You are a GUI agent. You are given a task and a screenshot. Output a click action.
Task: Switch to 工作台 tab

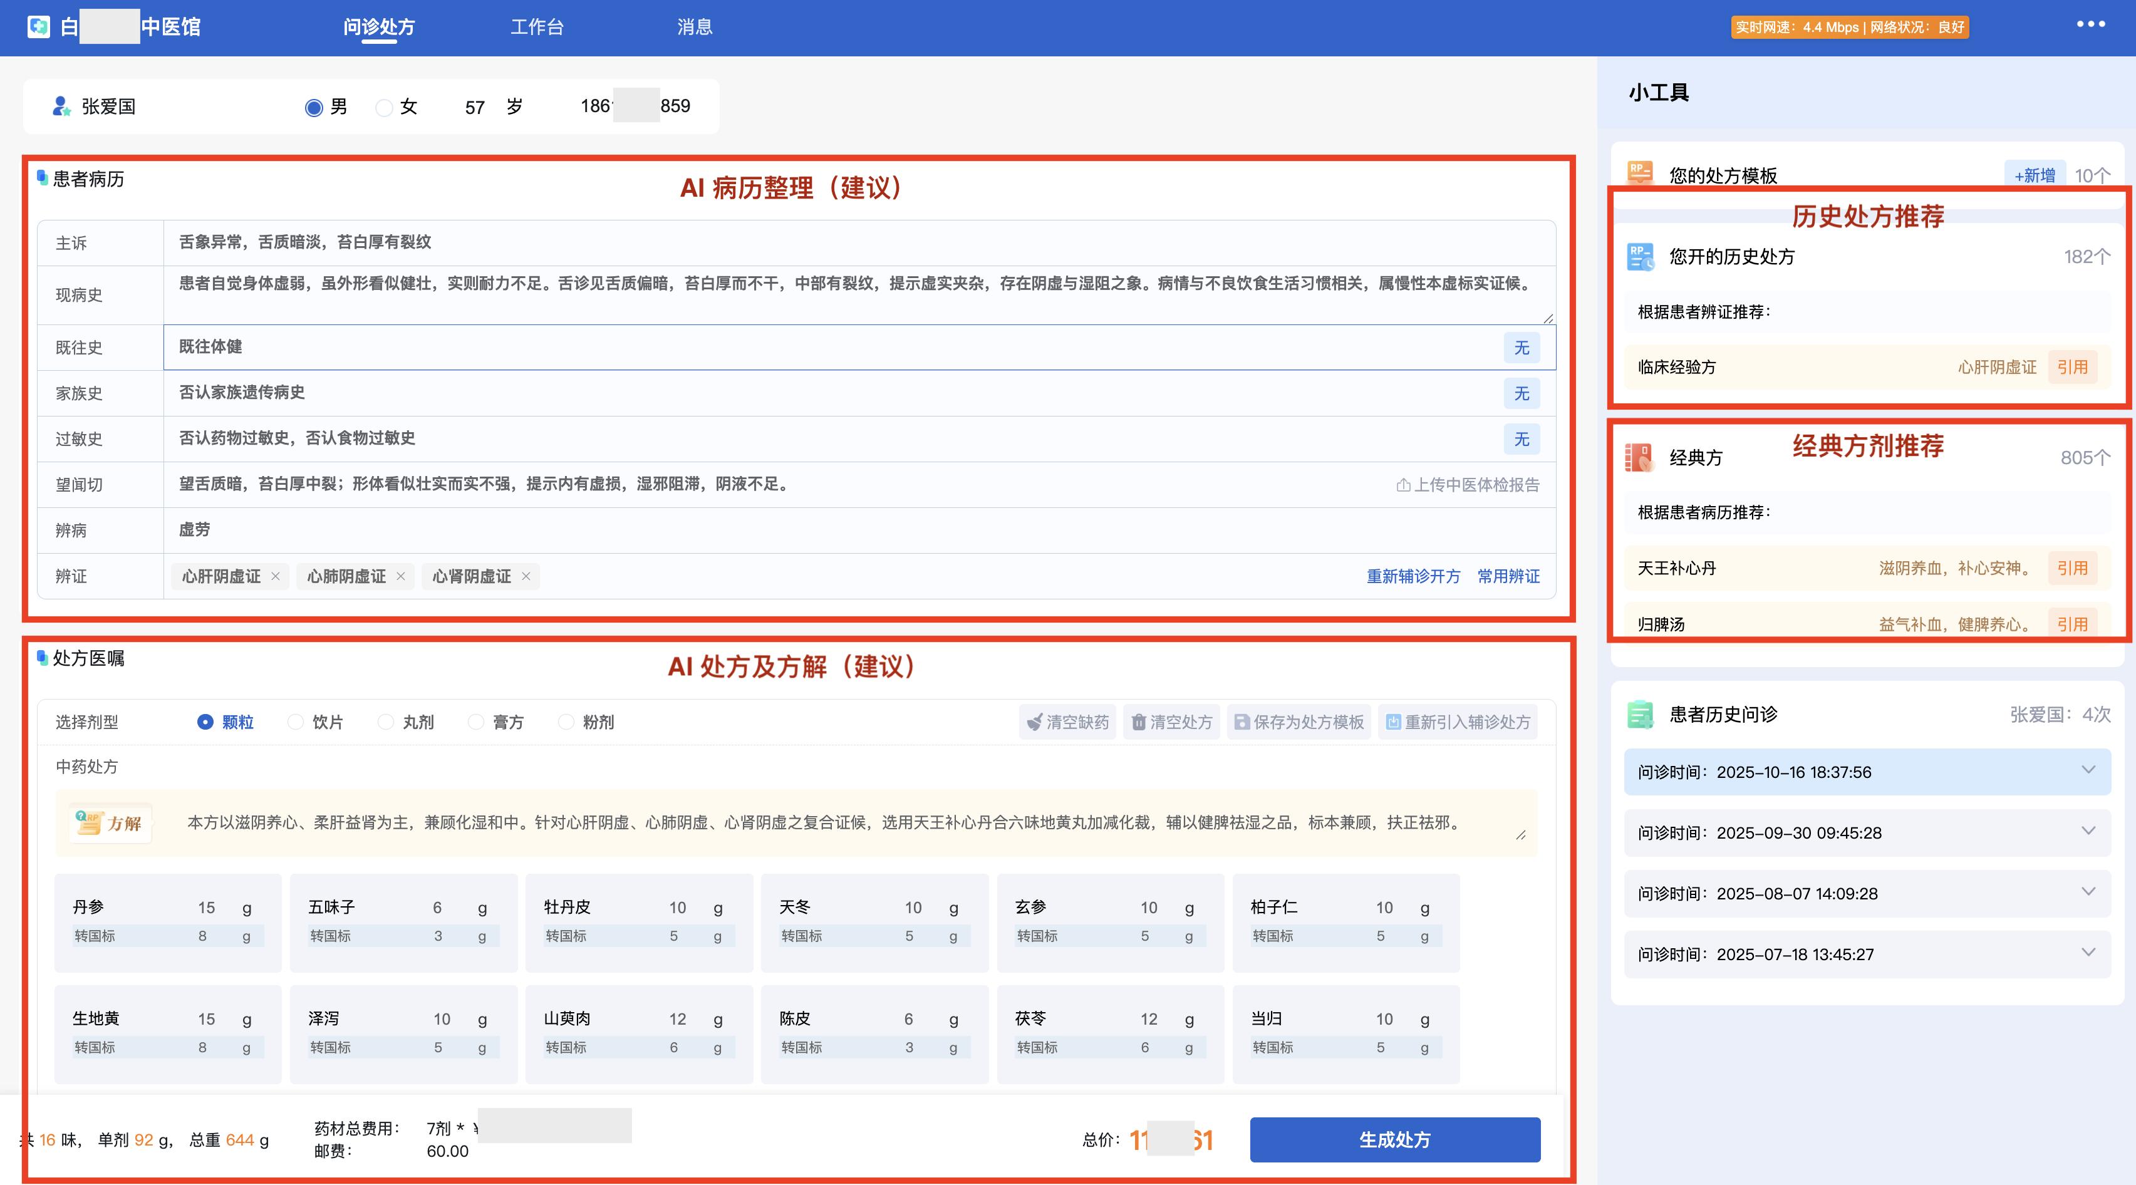click(536, 28)
